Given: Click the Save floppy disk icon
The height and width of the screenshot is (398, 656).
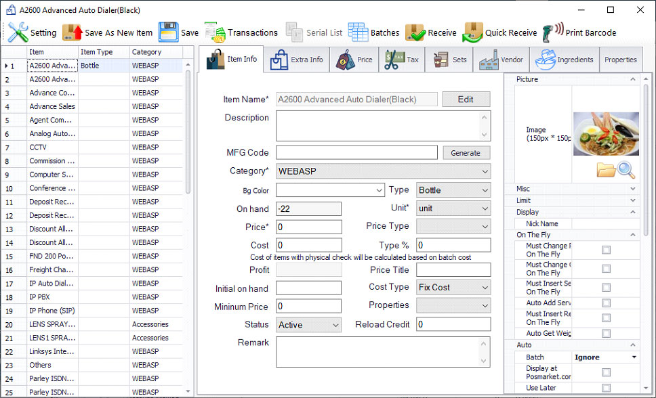Looking at the screenshot, I should click(x=169, y=32).
